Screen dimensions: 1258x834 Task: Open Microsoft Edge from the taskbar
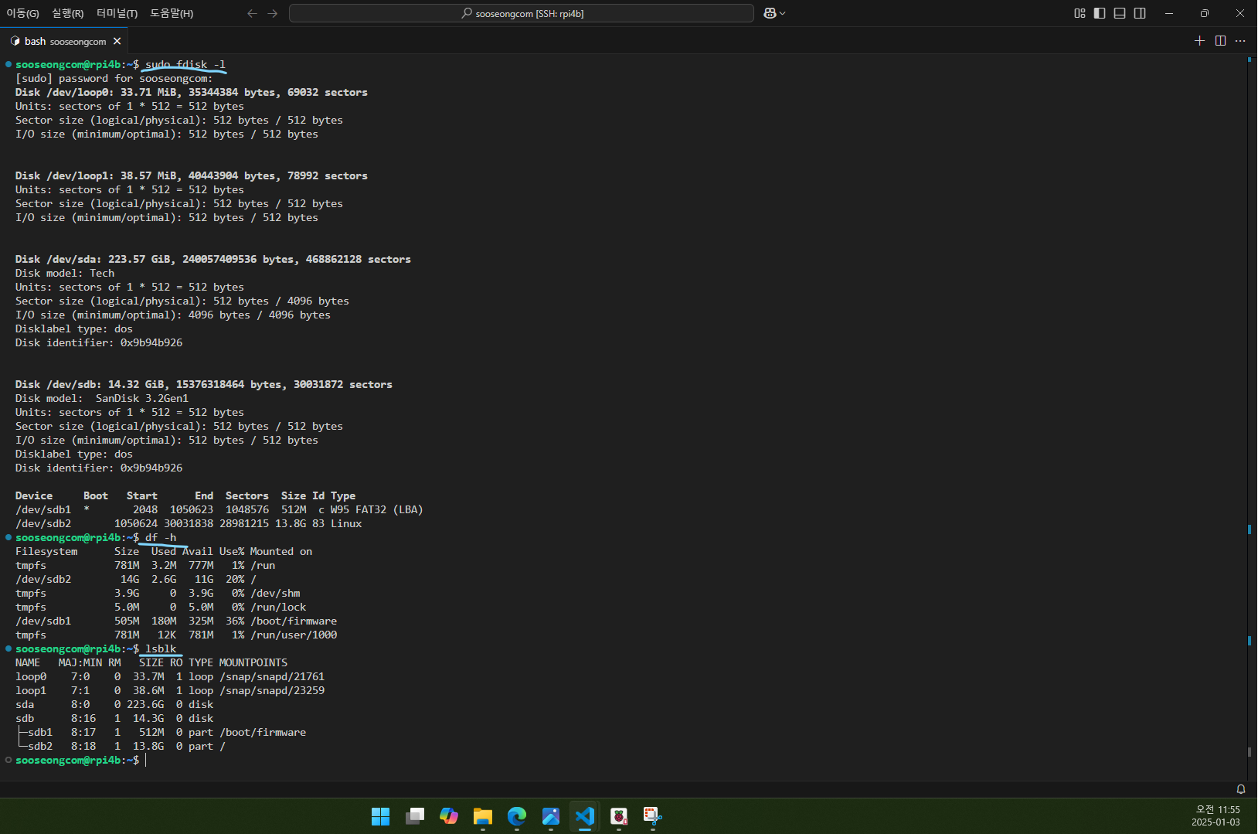click(517, 816)
